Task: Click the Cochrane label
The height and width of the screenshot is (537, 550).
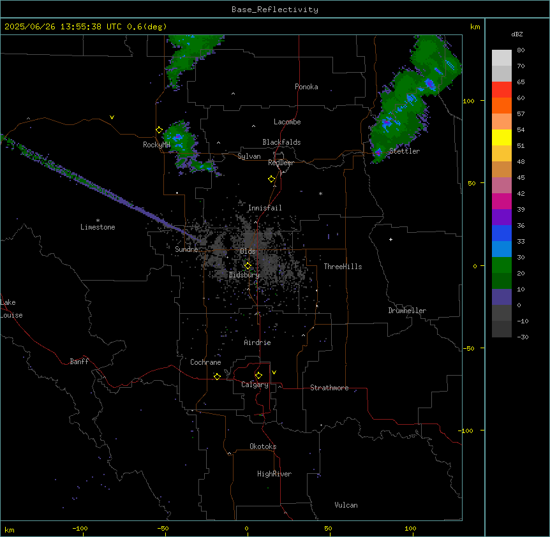Action: (205, 362)
